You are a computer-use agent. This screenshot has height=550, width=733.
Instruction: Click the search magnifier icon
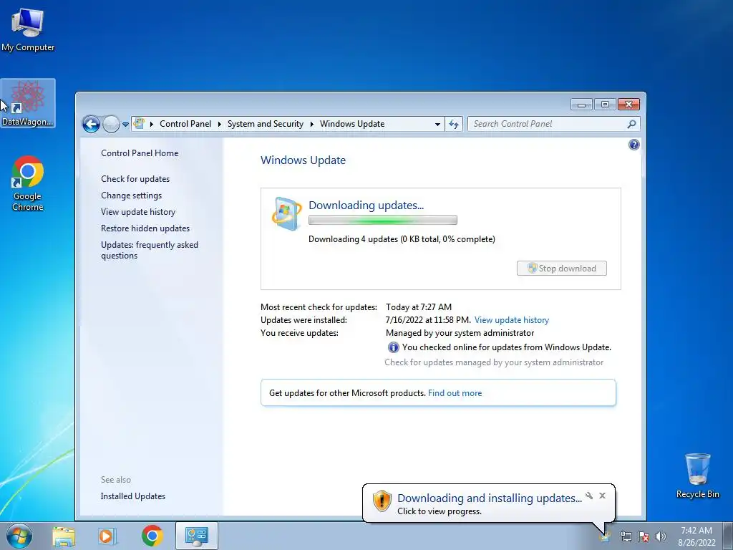631,124
